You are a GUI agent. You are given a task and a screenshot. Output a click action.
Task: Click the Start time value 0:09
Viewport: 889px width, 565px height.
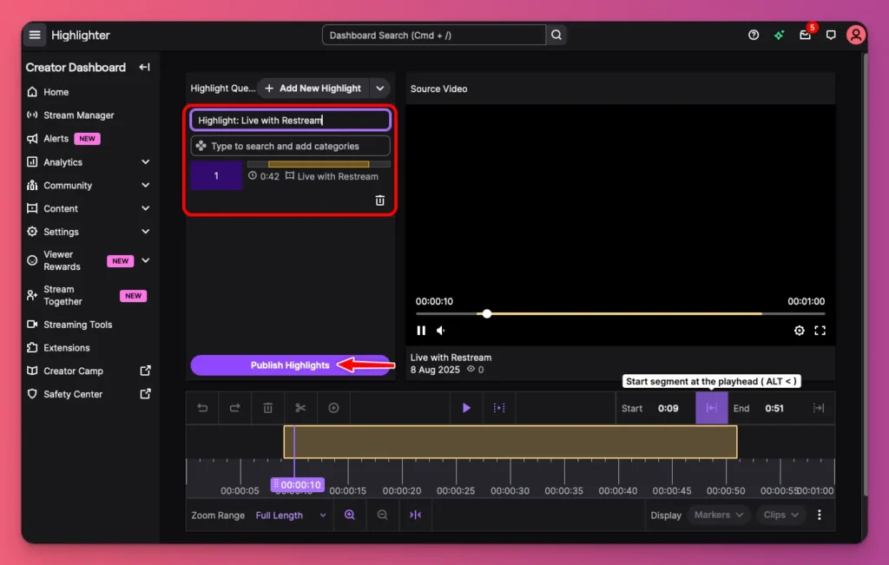[x=668, y=409]
